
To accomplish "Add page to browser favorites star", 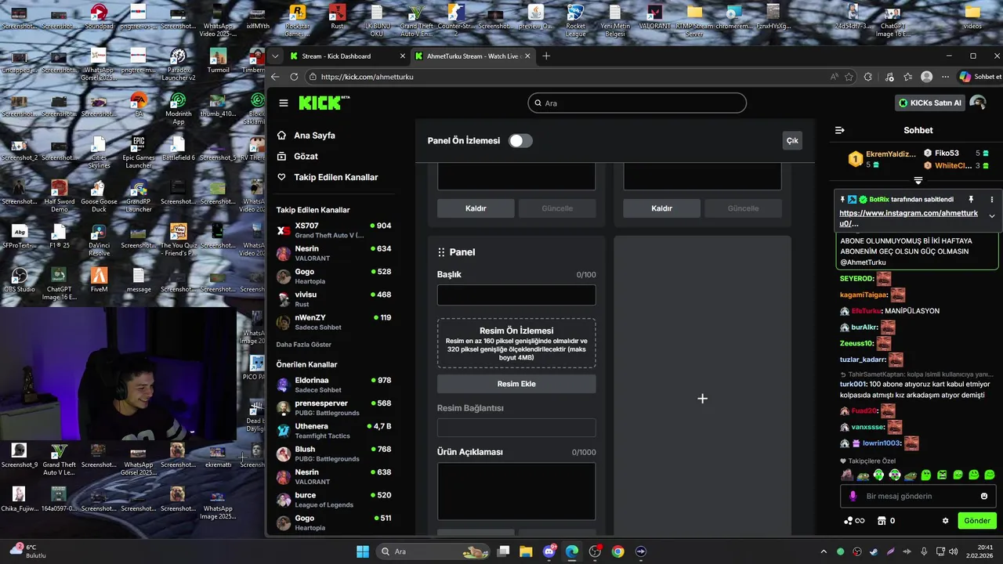I will [849, 77].
